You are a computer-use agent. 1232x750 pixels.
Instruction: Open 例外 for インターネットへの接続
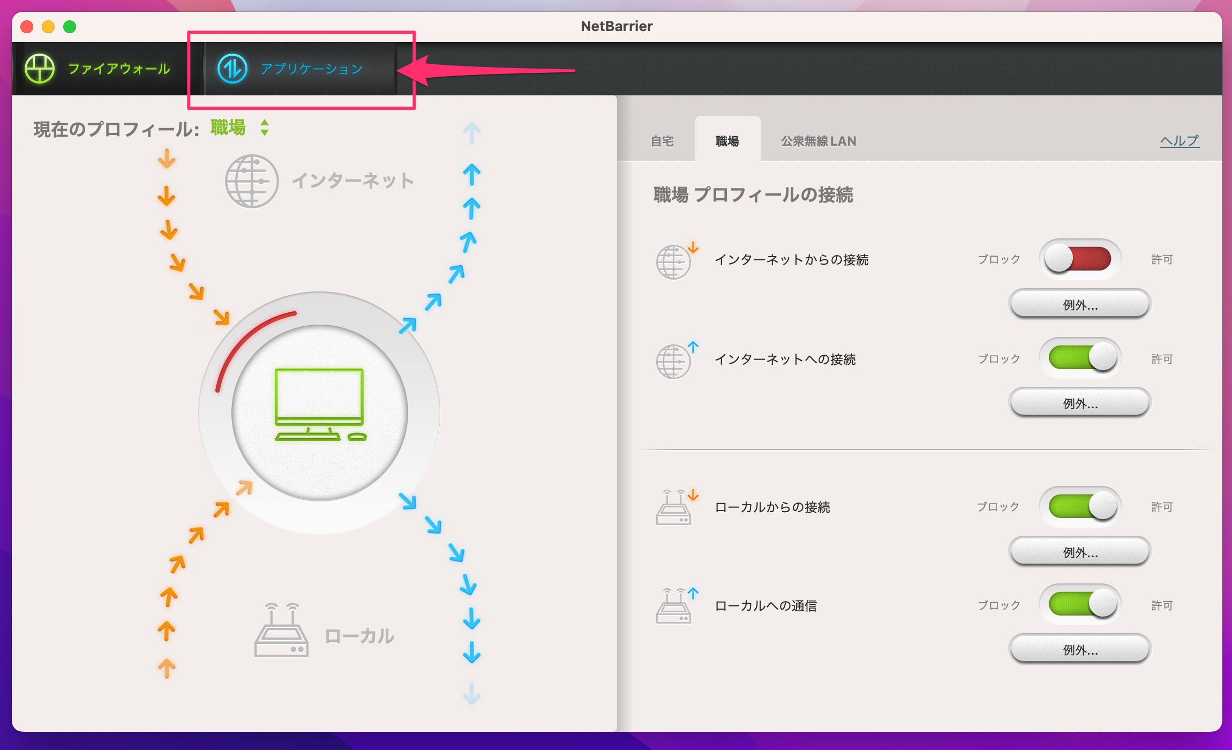tap(1080, 403)
